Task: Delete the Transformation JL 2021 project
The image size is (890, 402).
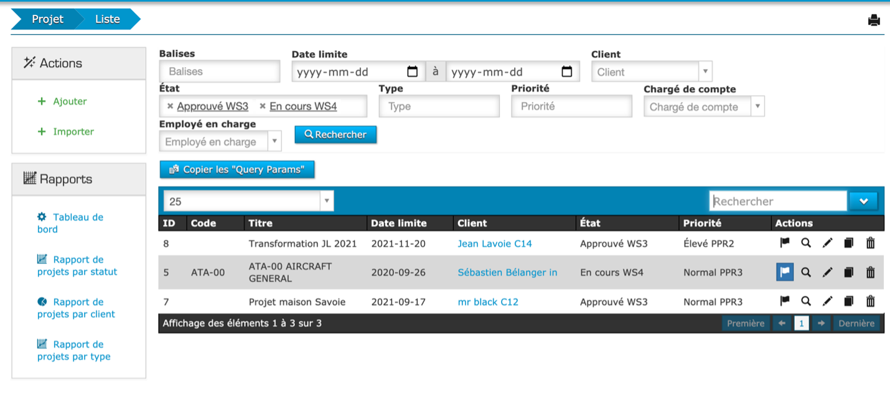Action: click(870, 244)
